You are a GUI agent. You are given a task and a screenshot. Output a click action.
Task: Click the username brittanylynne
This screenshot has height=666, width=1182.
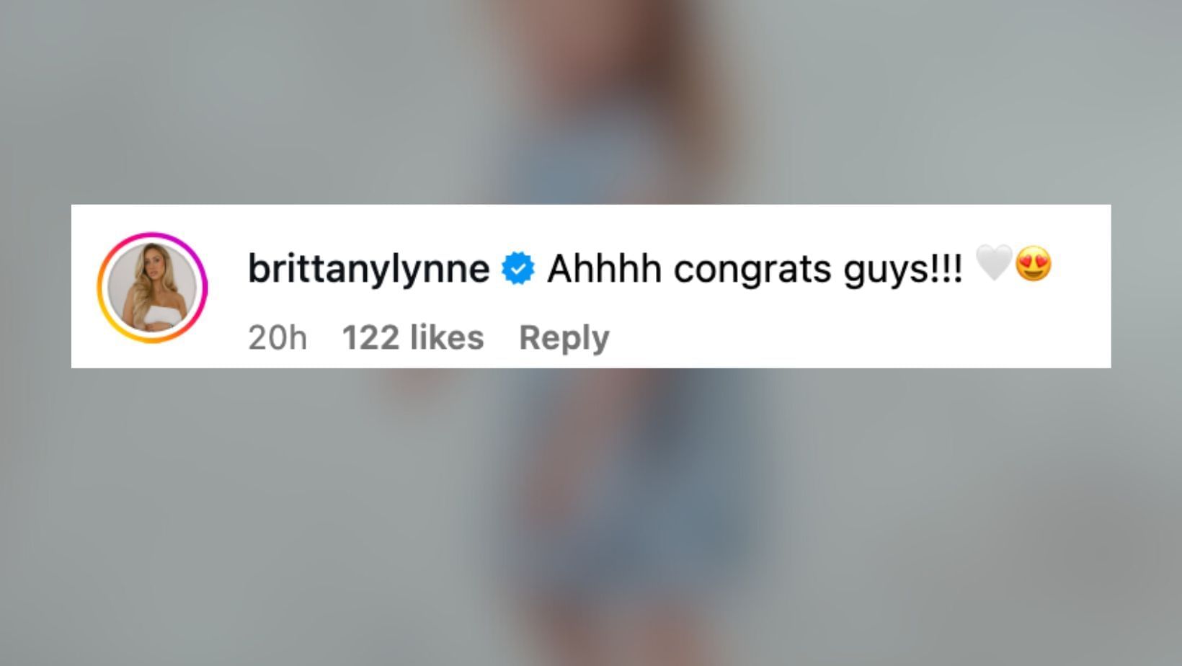click(368, 267)
